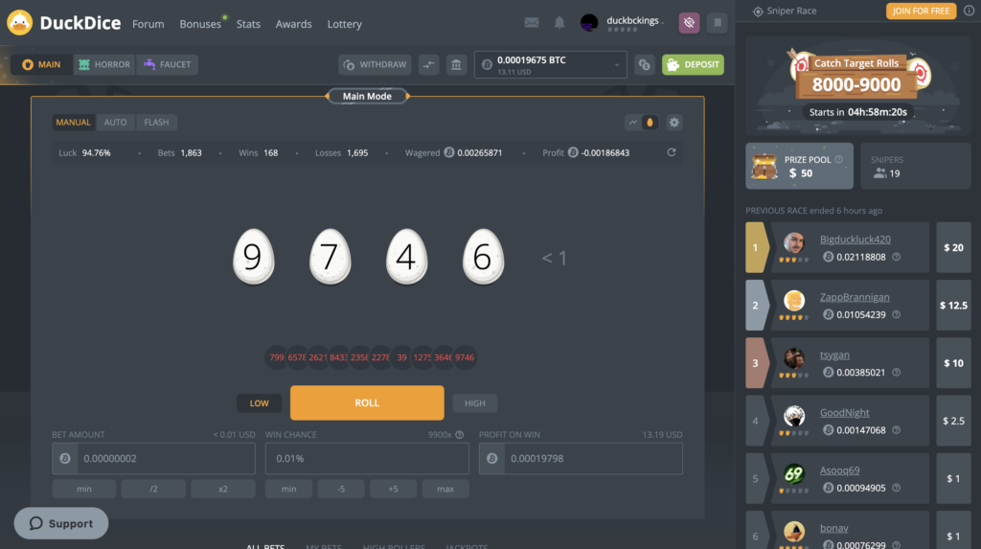Switch to FLASH betting tab
The height and width of the screenshot is (549, 981).
(156, 122)
